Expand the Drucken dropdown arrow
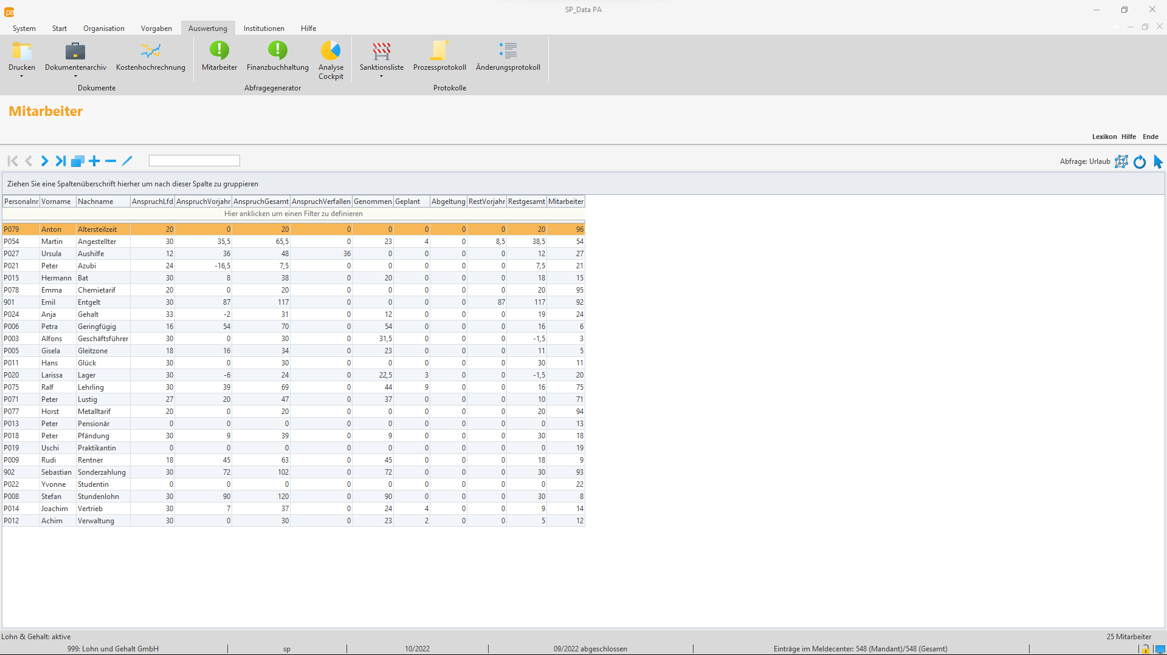This screenshot has height=655, width=1167. (x=22, y=76)
